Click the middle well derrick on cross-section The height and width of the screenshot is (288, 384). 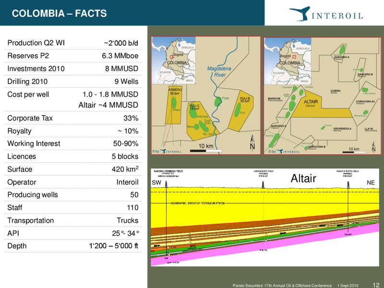pyautogui.click(x=263, y=184)
